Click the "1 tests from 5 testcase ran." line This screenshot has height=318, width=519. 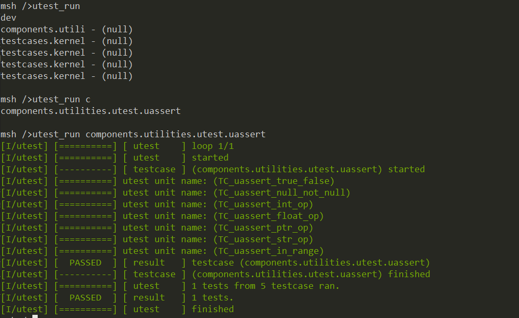265,286
